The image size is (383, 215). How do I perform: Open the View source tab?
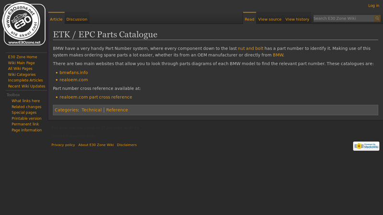tap(270, 19)
